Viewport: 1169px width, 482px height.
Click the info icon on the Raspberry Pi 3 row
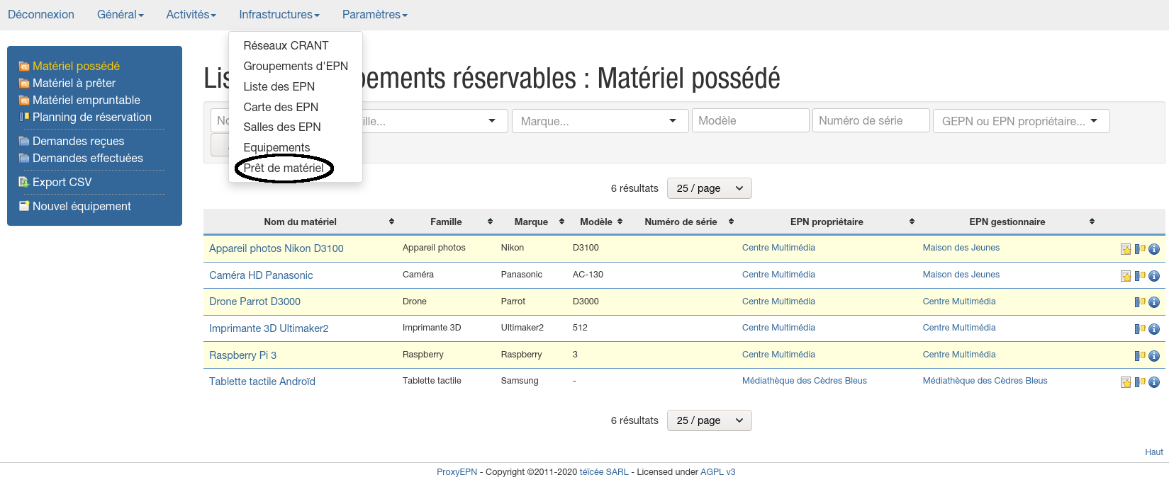click(x=1154, y=356)
